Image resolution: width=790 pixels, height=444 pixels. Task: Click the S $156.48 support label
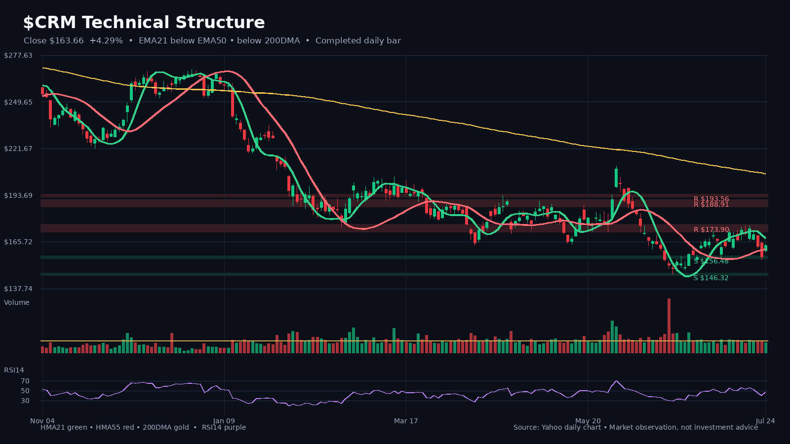click(x=711, y=261)
